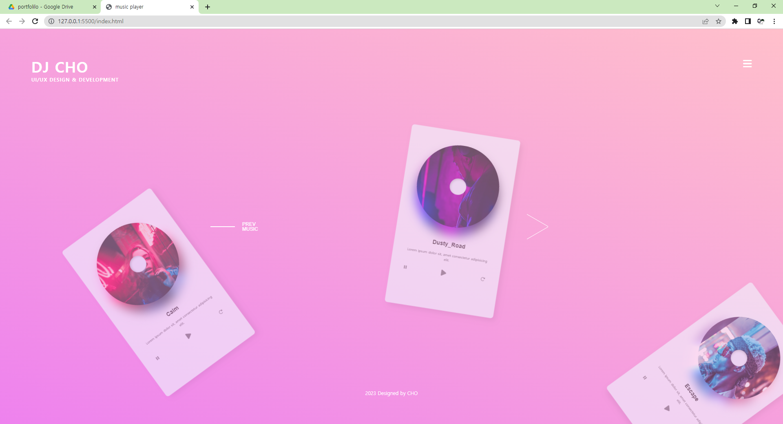Click the Calm album disc
The height and width of the screenshot is (424, 783).
138,264
